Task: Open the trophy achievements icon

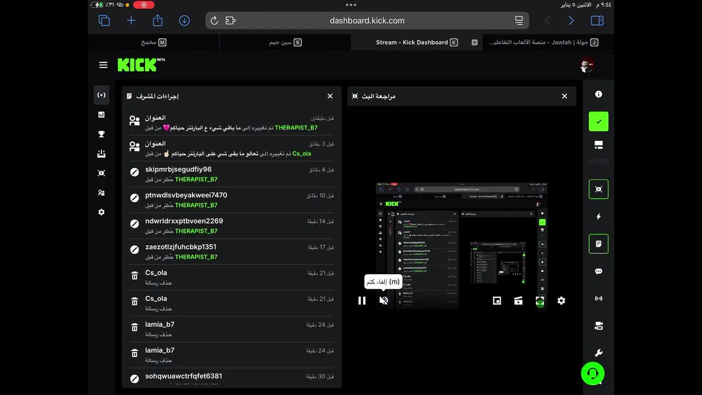Action: (x=101, y=134)
